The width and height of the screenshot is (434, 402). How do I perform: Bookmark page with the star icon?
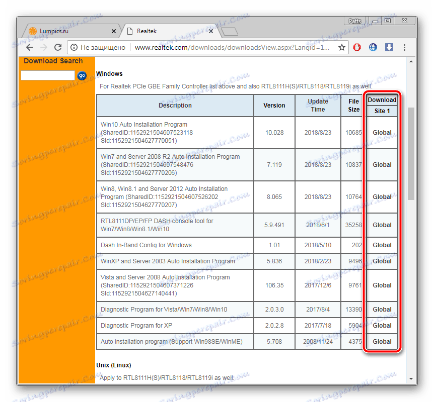tap(342, 47)
